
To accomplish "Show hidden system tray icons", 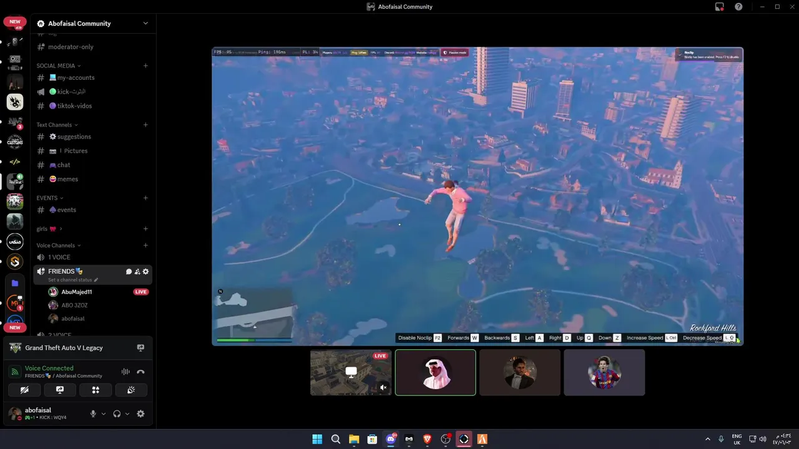I will tap(707, 439).
